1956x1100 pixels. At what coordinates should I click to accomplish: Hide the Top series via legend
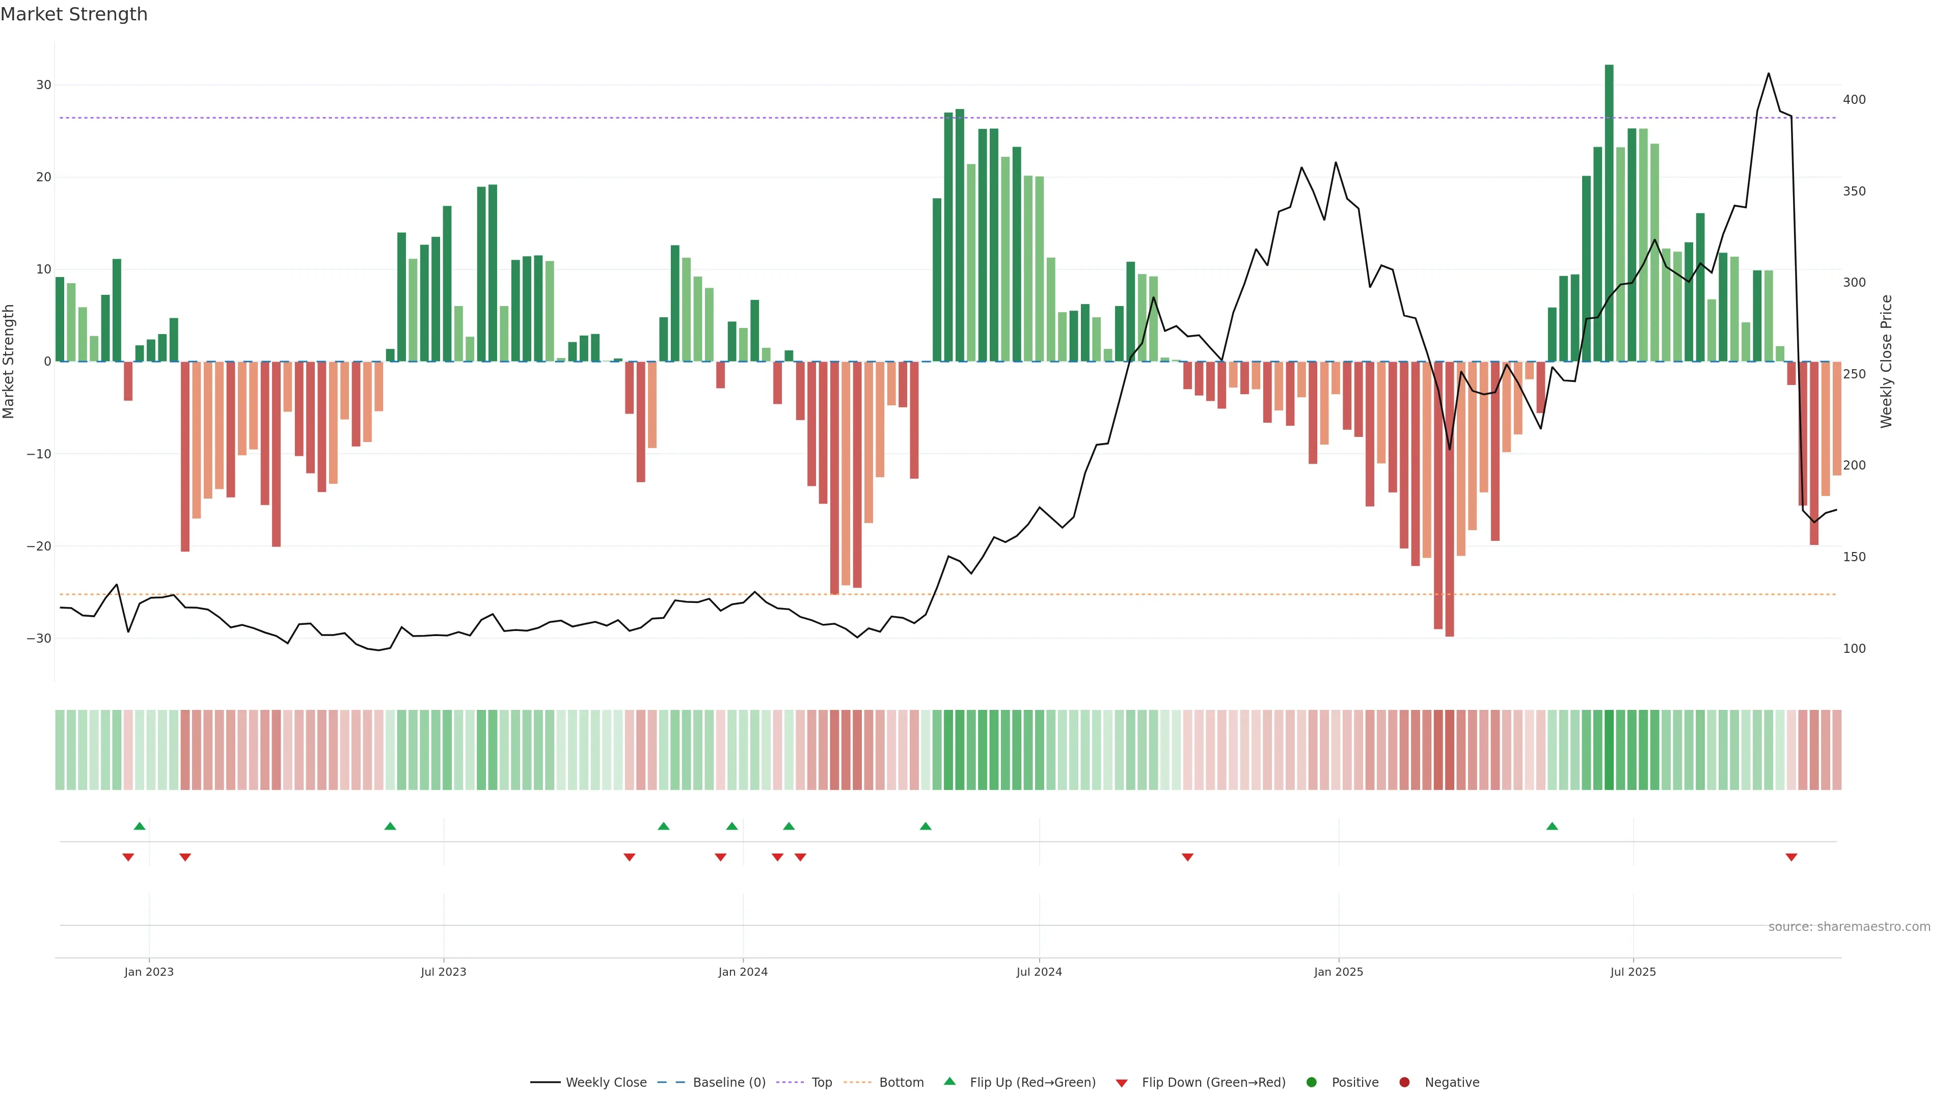[x=821, y=1083]
